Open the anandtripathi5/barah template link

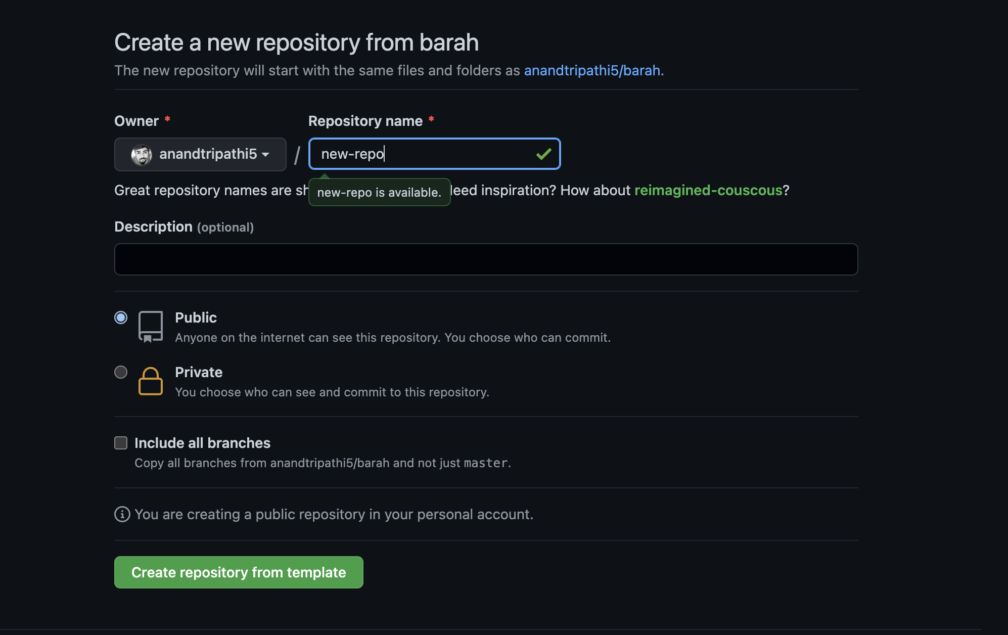[x=592, y=70]
